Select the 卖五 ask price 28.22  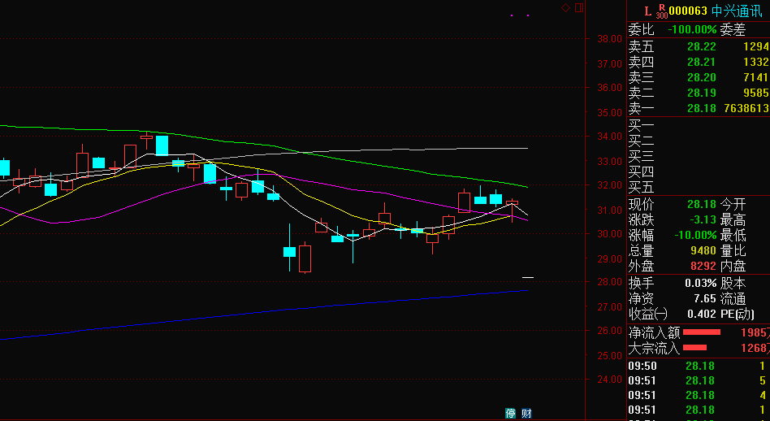(x=701, y=46)
